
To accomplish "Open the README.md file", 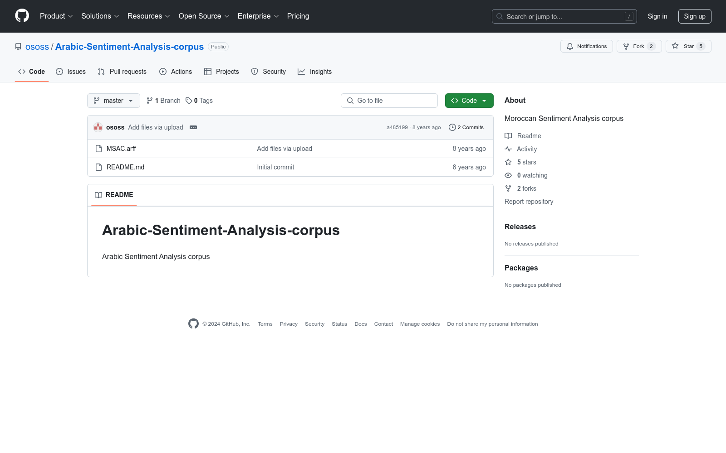I will 125,167.
